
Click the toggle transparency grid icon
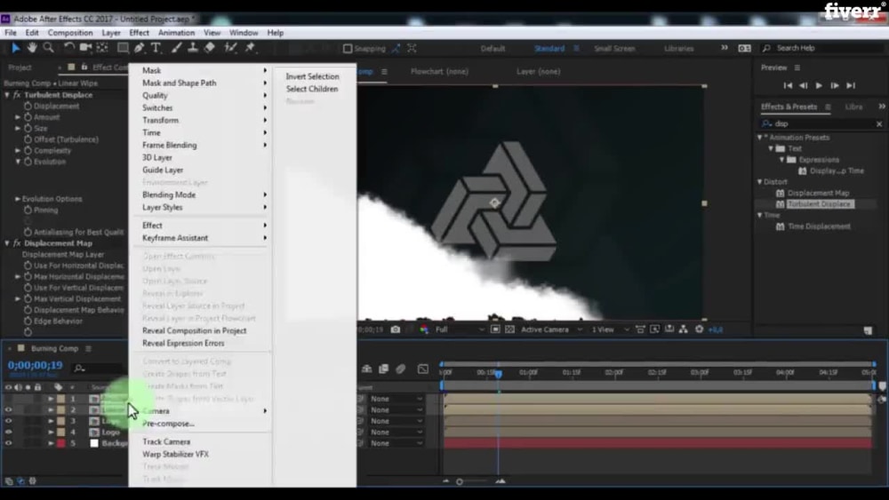(x=509, y=329)
